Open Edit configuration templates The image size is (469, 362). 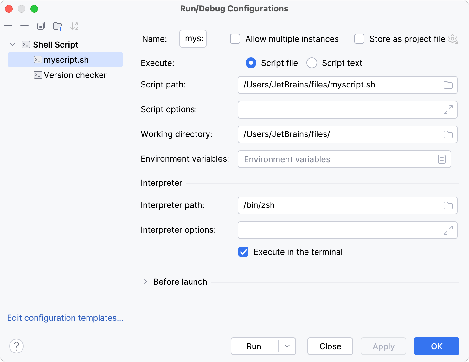(65, 318)
